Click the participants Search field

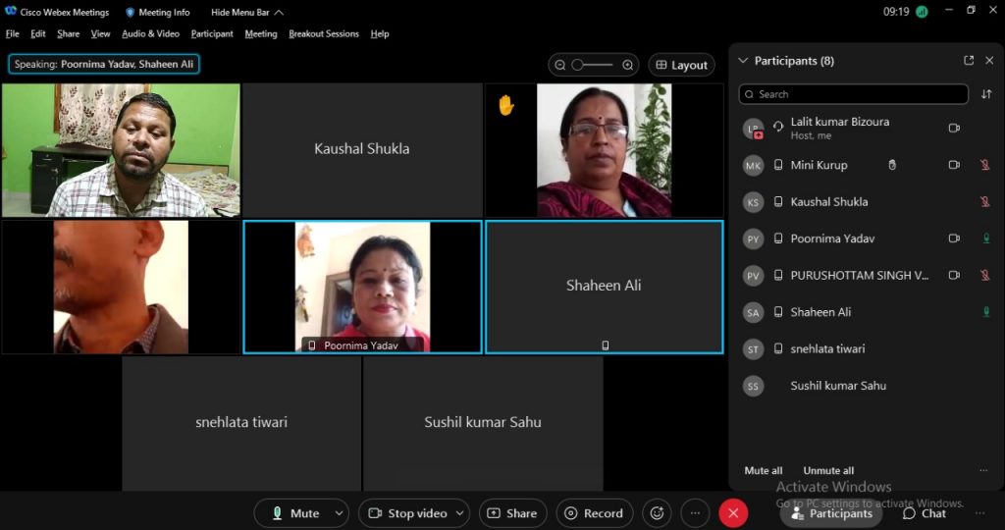[x=854, y=94]
